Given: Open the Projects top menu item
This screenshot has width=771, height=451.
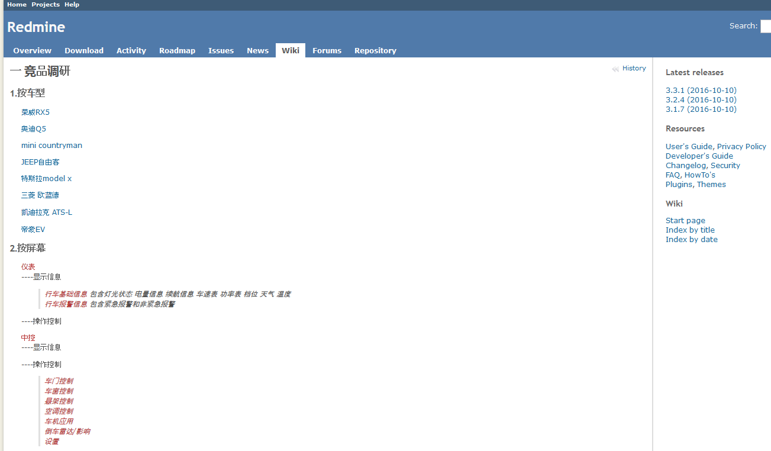Looking at the screenshot, I should [x=46, y=4].
